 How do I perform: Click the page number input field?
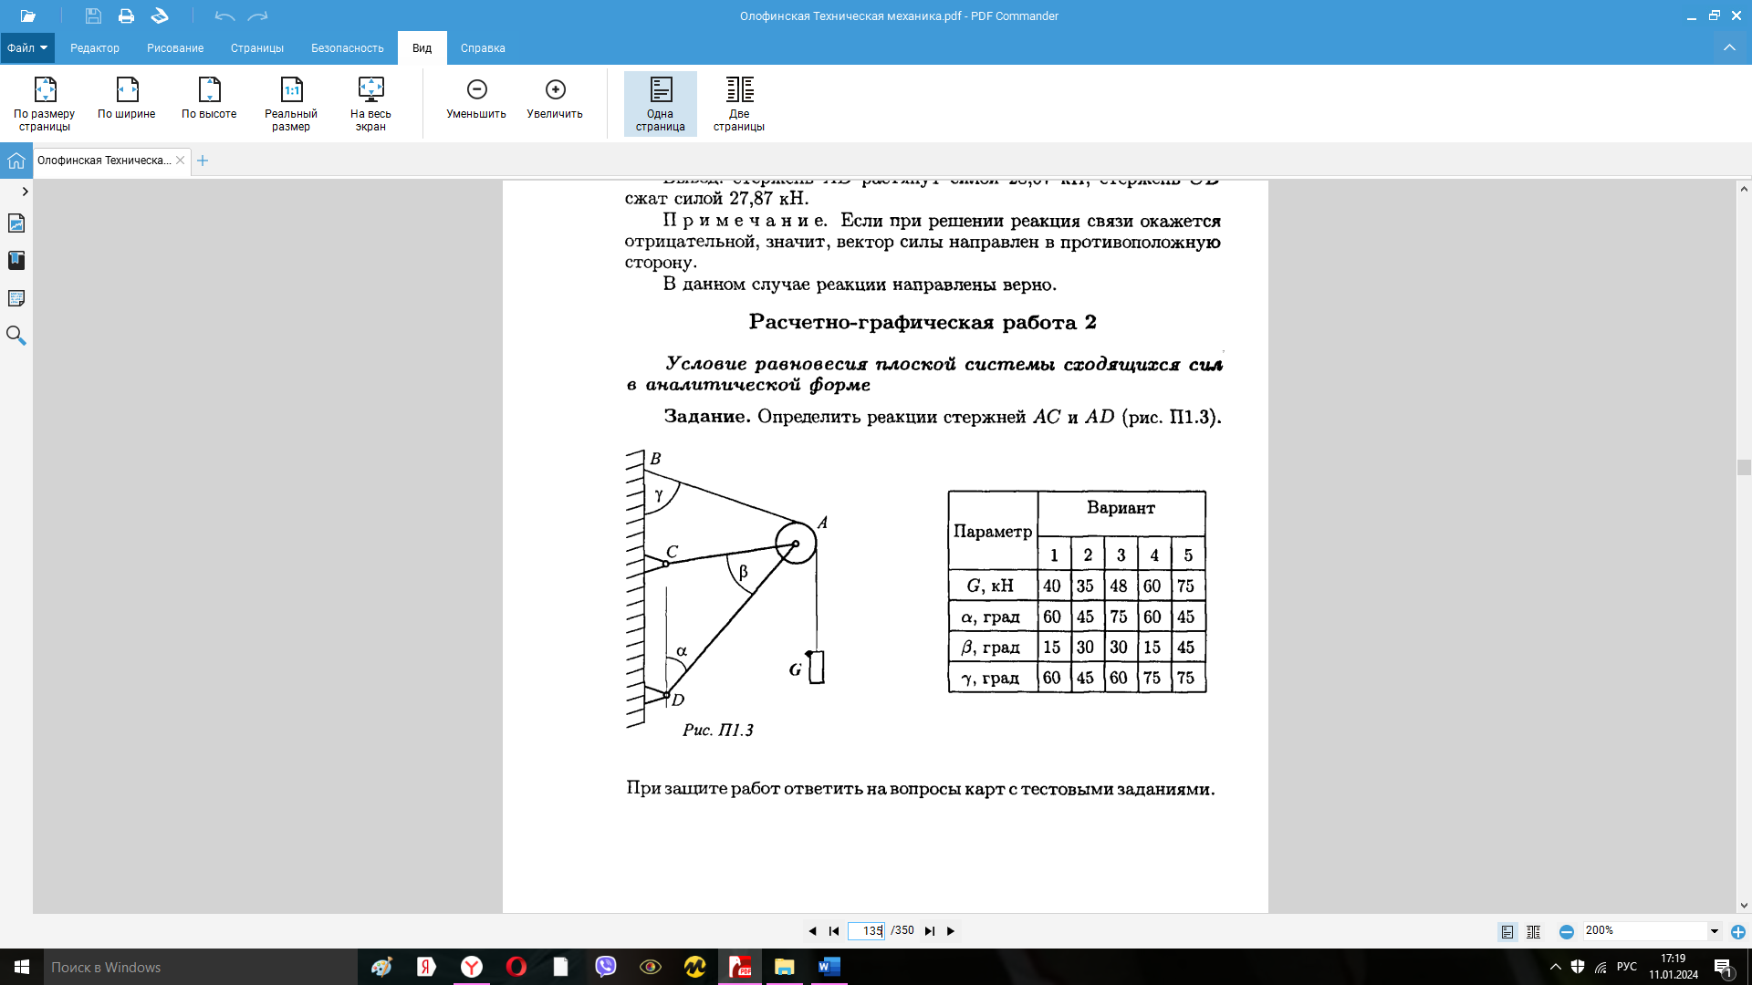(866, 931)
